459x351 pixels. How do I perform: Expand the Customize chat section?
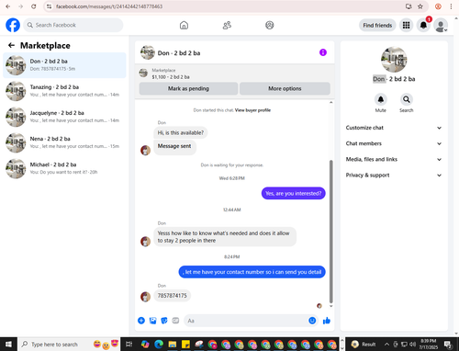[x=394, y=128]
